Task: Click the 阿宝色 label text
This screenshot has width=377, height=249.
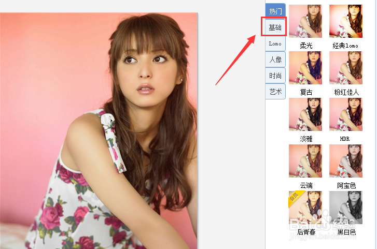Action: point(346,185)
